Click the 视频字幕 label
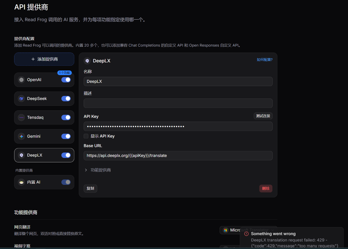348x249 pixels. 22,246
